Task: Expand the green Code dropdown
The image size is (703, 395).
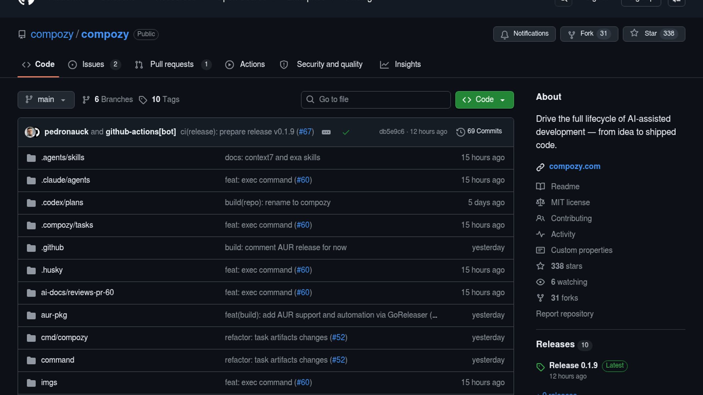Action: (484, 99)
